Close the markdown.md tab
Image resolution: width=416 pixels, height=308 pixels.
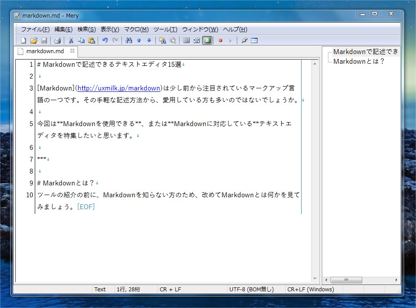coord(73,51)
